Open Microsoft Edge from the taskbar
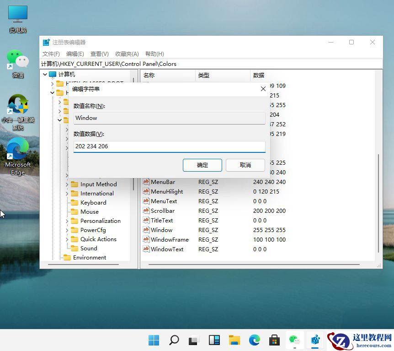 [x=254, y=340]
